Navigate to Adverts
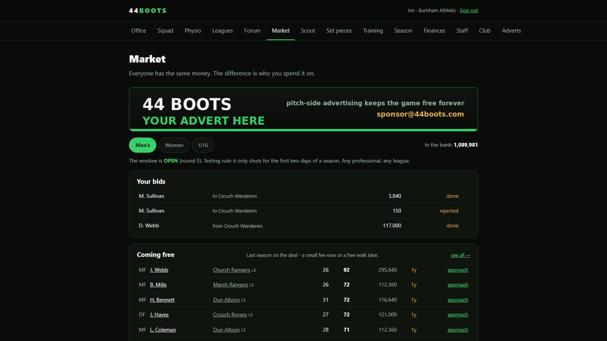The image size is (607, 341). point(511,31)
